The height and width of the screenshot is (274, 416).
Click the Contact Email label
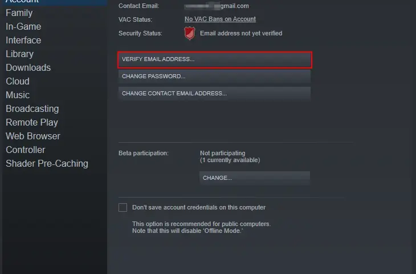138,6
